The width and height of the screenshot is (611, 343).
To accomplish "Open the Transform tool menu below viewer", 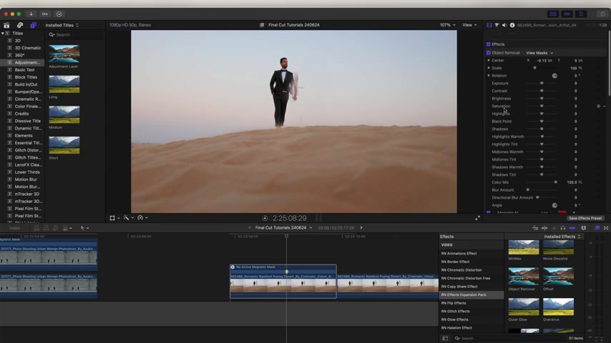I will 114,218.
